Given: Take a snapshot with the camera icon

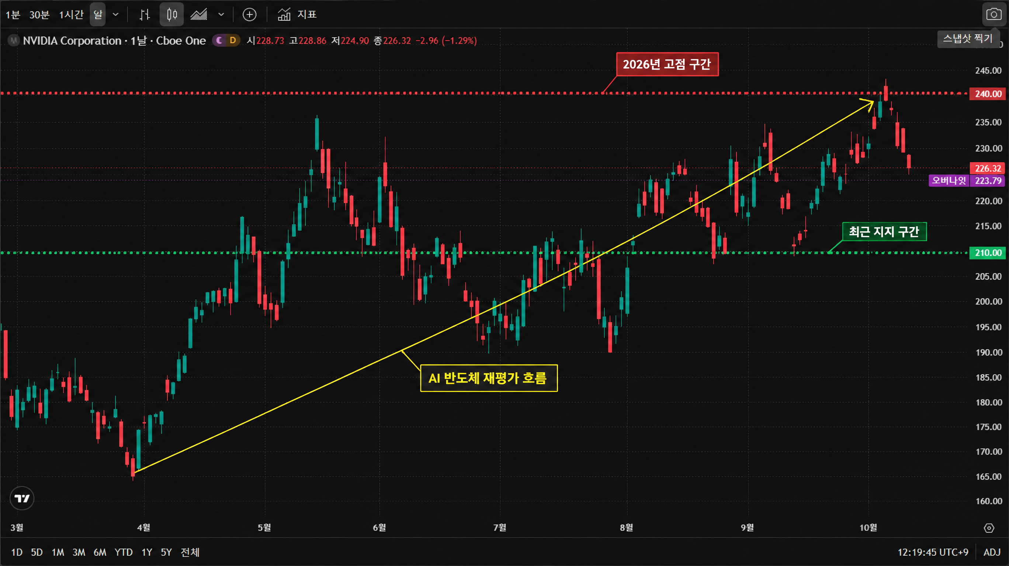Looking at the screenshot, I should pos(994,14).
